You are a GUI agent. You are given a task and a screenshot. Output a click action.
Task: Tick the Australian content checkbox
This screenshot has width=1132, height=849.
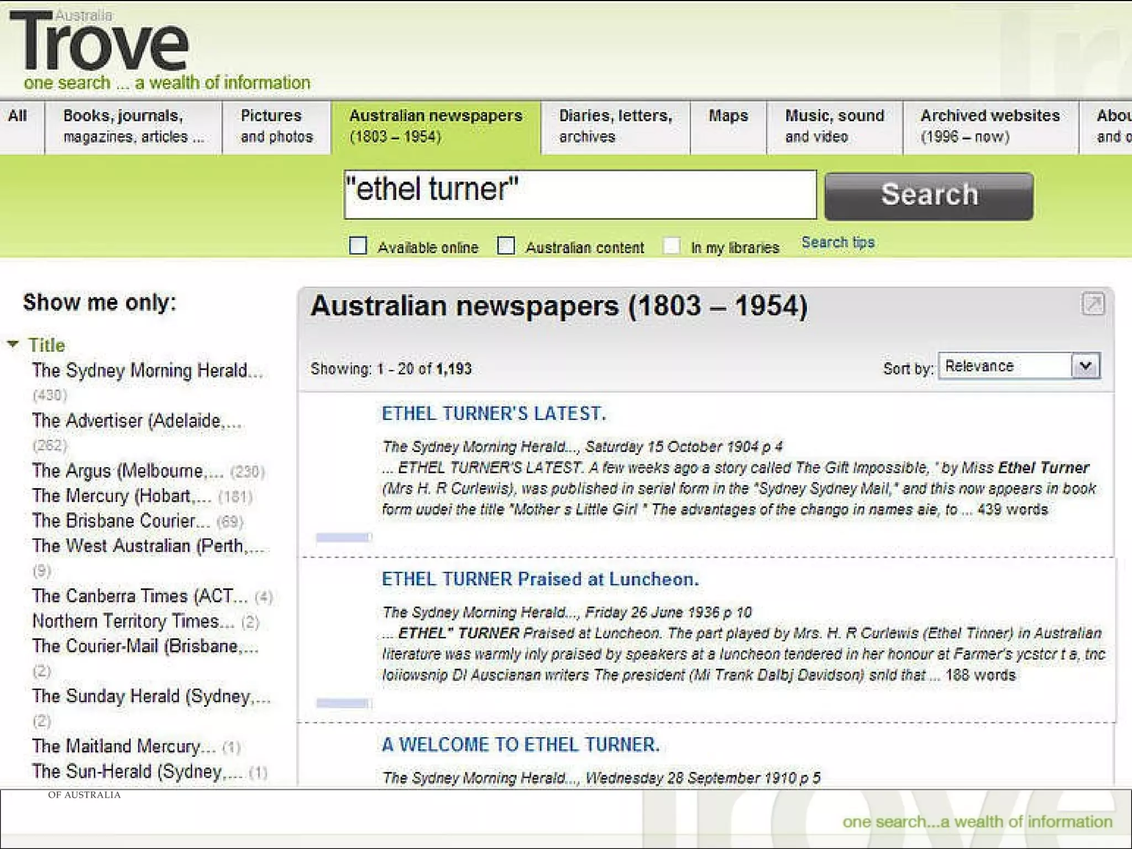point(506,245)
